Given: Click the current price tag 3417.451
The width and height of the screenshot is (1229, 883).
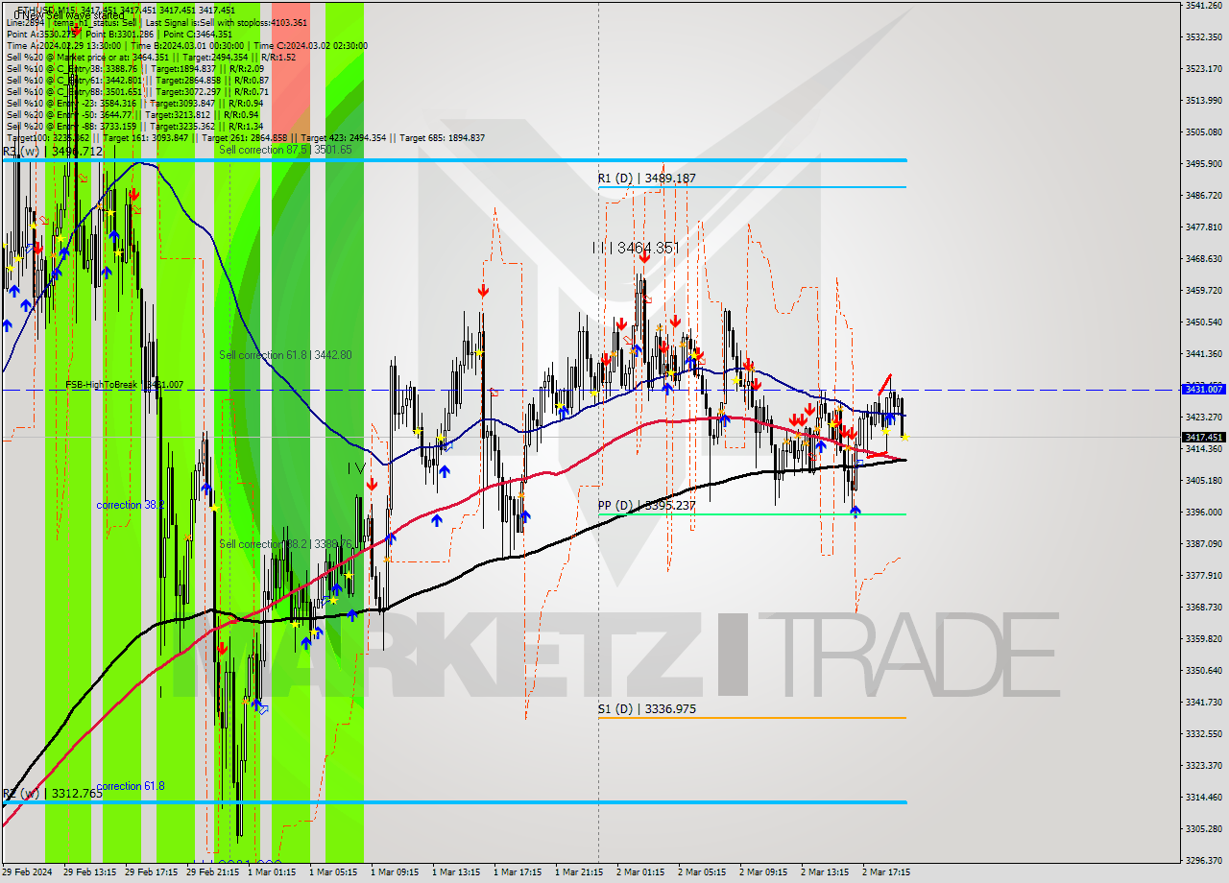Looking at the screenshot, I should [x=1204, y=437].
